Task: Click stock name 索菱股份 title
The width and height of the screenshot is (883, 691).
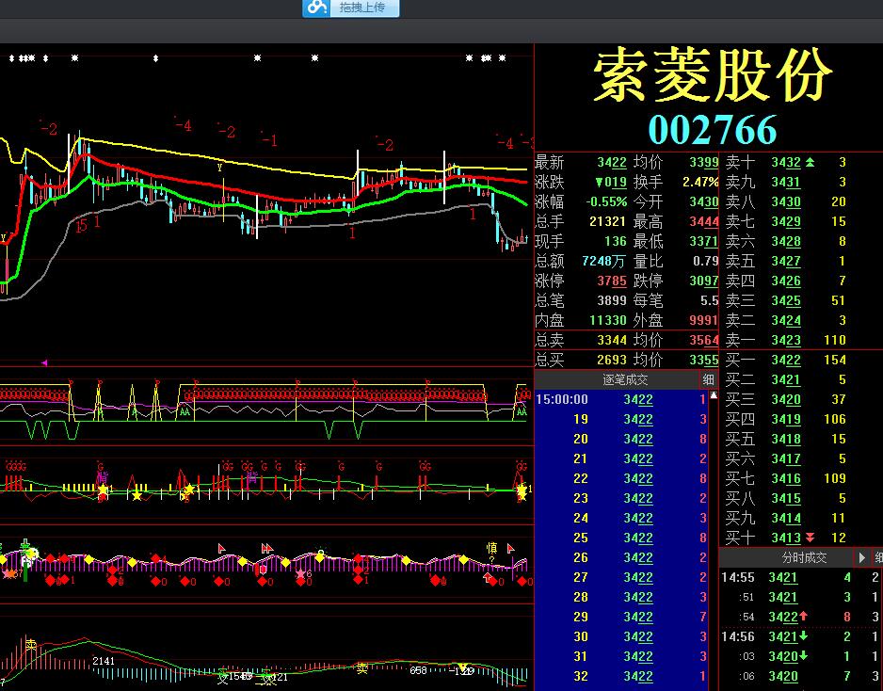Action: tap(713, 75)
